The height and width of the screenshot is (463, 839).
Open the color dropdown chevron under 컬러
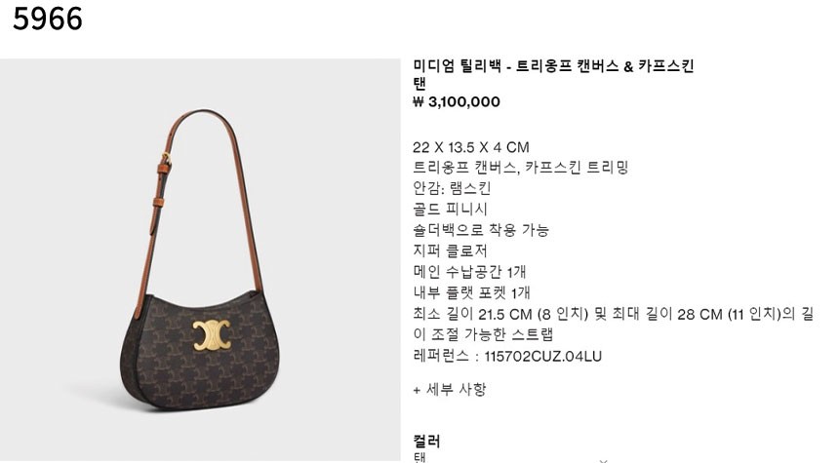(604, 460)
